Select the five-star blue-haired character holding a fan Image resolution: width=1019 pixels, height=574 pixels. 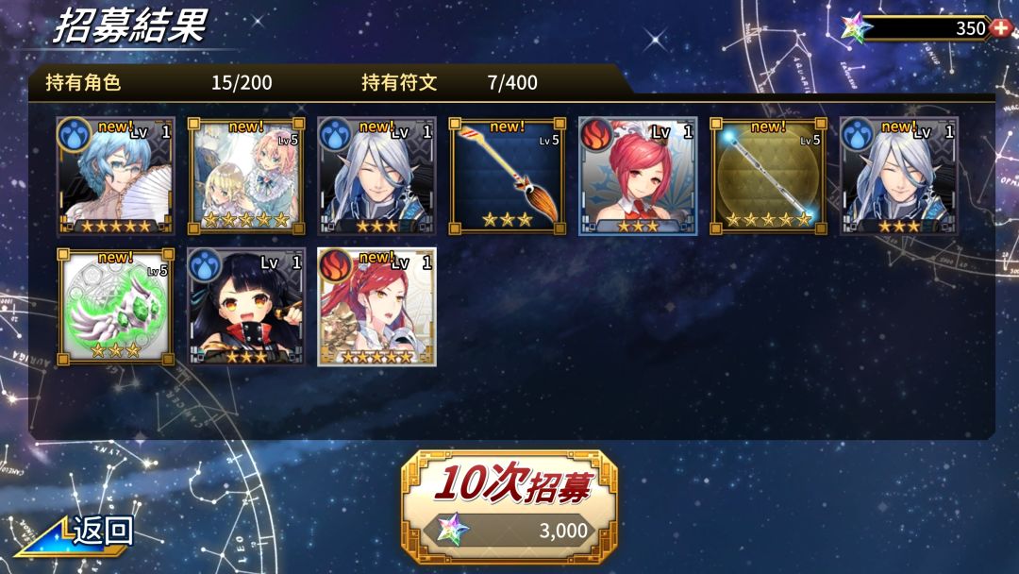point(116,176)
